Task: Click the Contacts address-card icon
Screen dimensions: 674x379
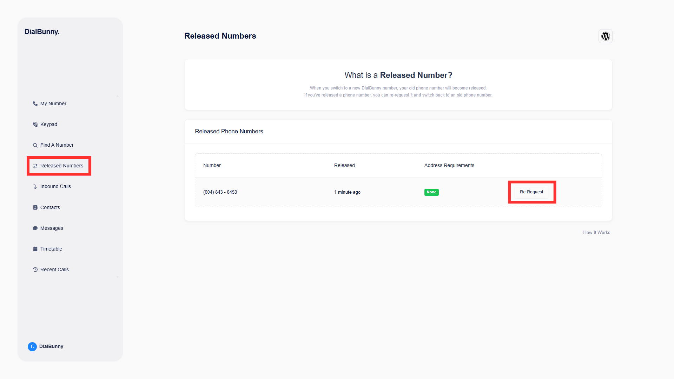Action: [35, 207]
